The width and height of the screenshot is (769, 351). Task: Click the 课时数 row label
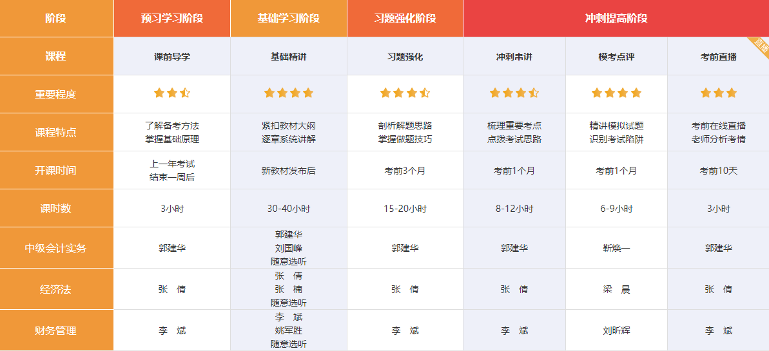click(x=56, y=208)
